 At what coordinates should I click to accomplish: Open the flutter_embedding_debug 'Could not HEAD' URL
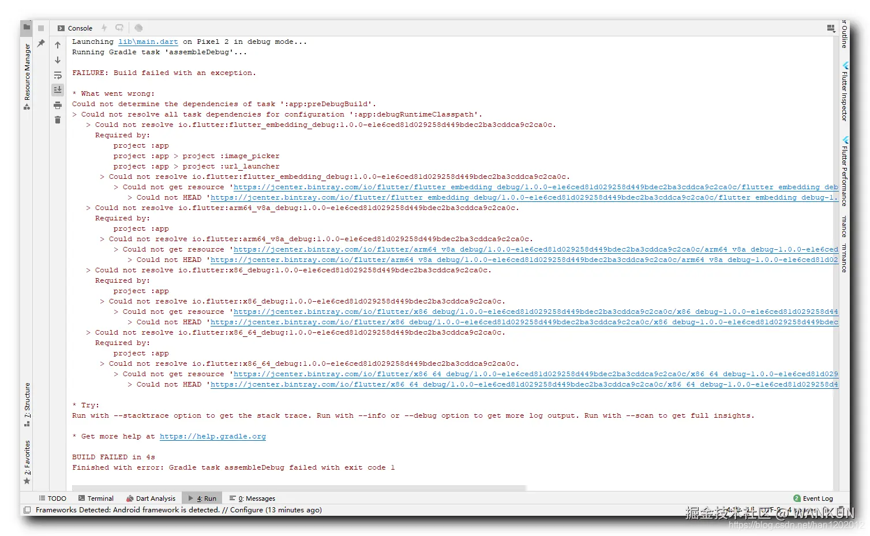[524, 197]
